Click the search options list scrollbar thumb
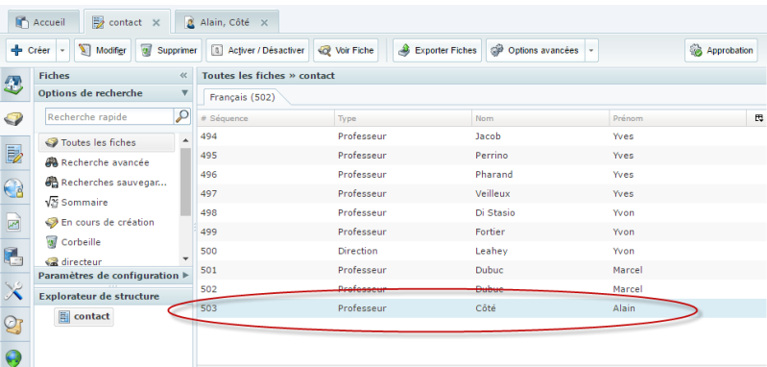Screen dimensions: 767x367 (185, 182)
